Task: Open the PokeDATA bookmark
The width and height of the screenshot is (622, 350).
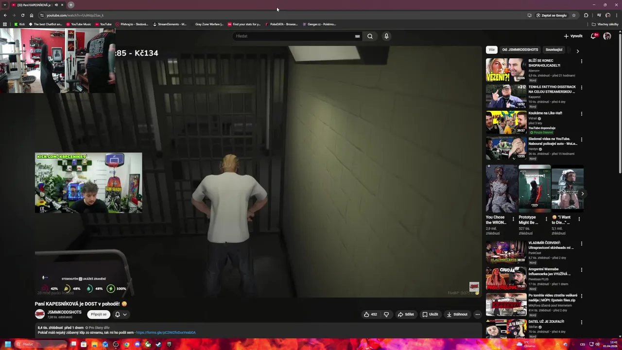Action: 281,24
